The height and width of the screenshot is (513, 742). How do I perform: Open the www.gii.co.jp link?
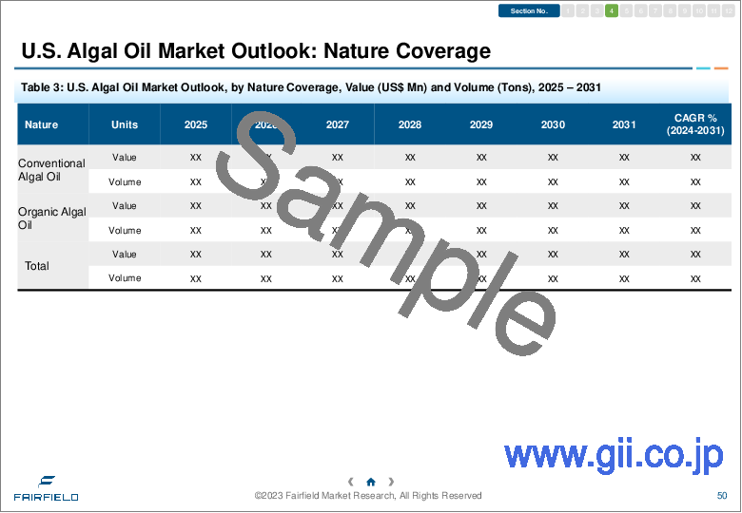click(615, 455)
